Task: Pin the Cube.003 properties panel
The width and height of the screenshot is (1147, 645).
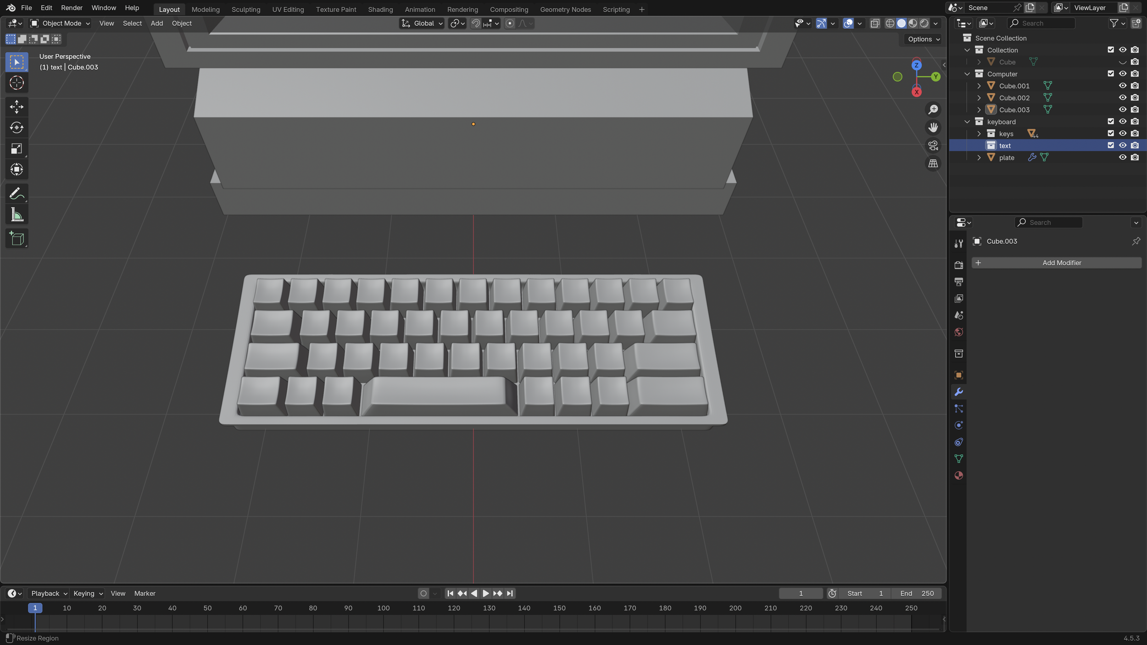Action: [x=1136, y=241]
